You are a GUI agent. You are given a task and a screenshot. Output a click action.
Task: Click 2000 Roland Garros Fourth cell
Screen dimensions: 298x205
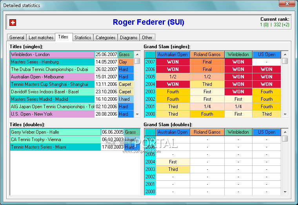(x=207, y=114)
